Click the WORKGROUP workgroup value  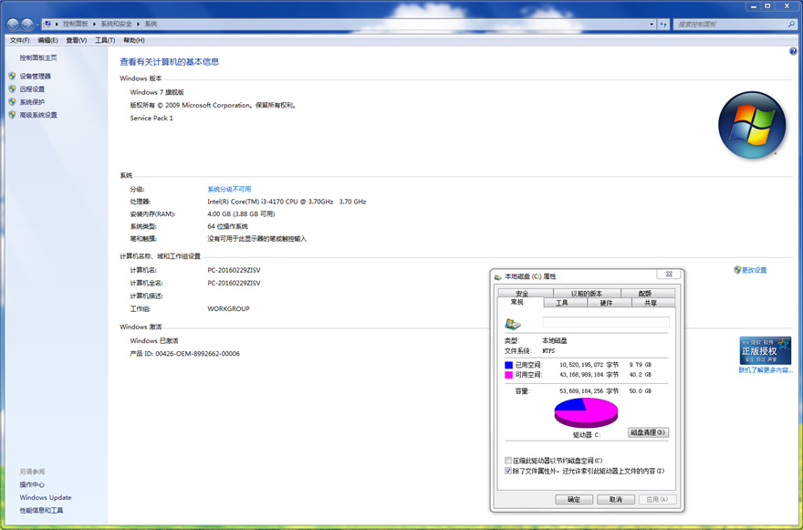pyautogui.click(x=228, y=308)
